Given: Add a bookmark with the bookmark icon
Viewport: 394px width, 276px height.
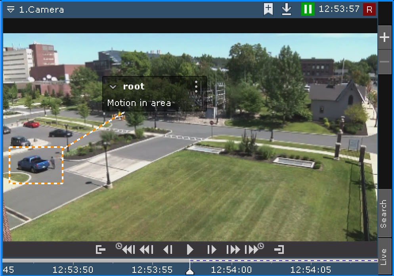Looking at the screenshot, I should click(x=268, y=9).
